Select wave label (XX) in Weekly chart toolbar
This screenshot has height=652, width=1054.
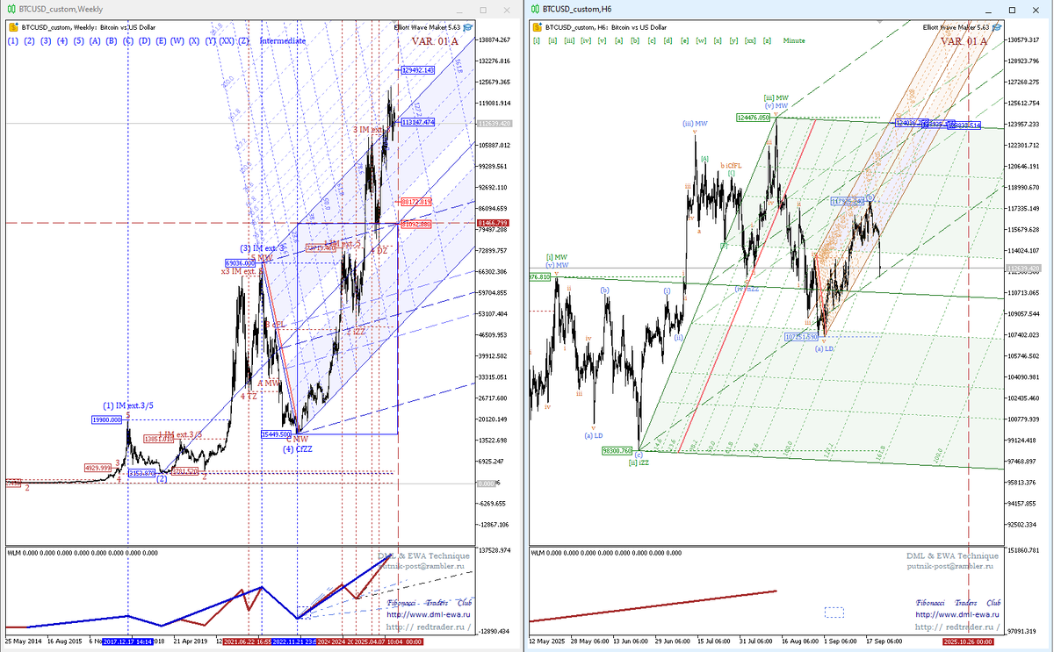click(227, 40)
